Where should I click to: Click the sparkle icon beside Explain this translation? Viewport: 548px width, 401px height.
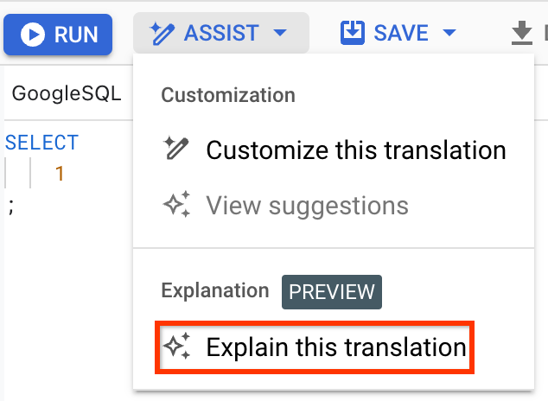point(176,347)
